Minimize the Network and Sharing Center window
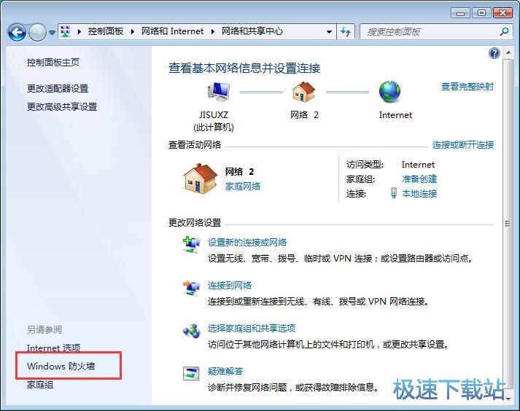The width and height of the screenshot is (520, 411). 460,13
